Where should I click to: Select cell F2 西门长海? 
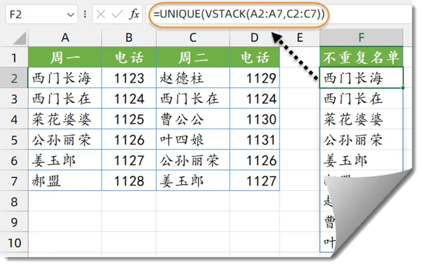[x=361, y=78]
